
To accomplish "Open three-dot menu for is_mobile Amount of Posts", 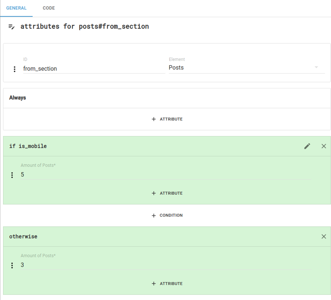I will [12, 175].
